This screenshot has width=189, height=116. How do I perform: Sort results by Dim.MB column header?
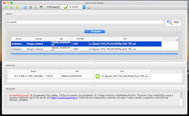coord(80,39)
